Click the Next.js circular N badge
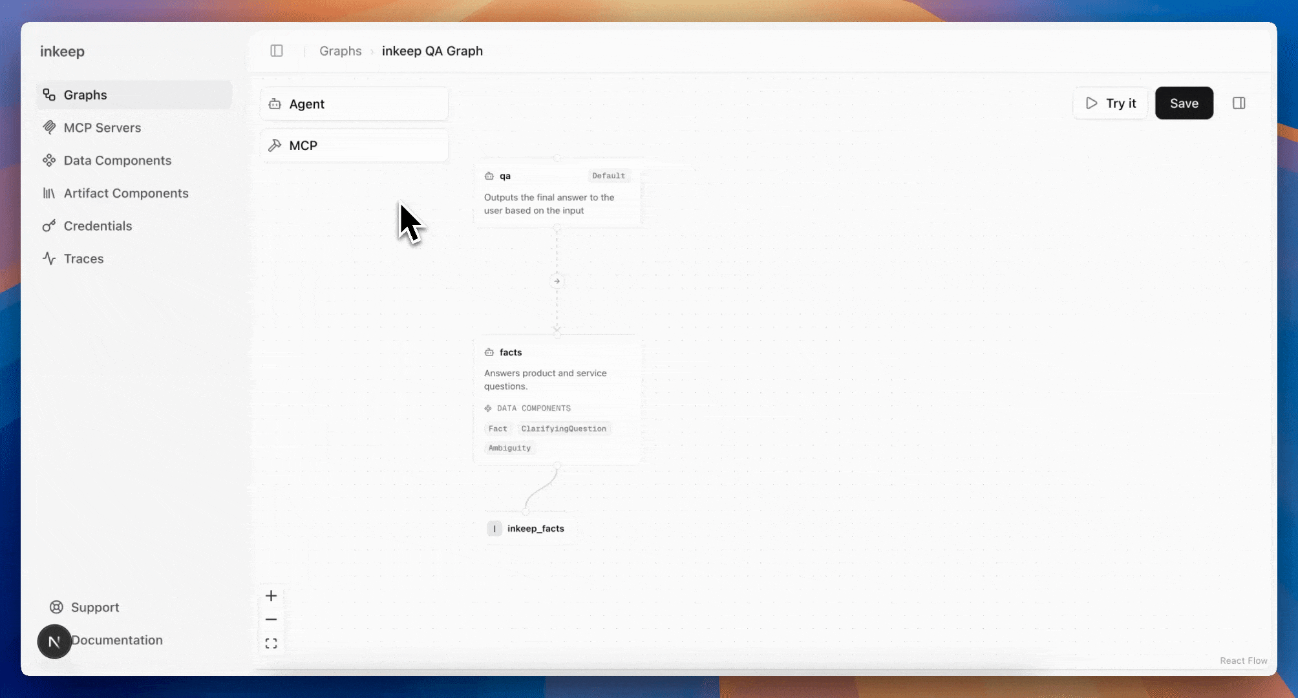The image size is (1298, 698). (54, 642)
